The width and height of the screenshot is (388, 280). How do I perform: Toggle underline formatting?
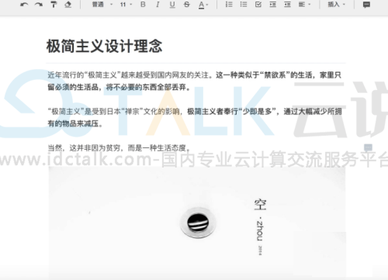[x=172, y=5]
